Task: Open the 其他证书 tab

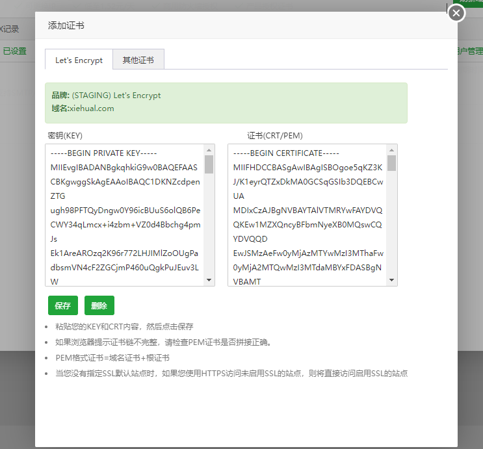Action: (x=138, y=60)
